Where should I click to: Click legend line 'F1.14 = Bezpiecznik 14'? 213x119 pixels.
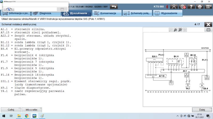(x=27, y=75)
